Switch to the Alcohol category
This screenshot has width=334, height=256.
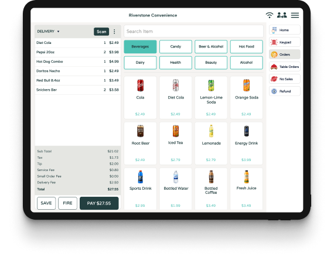(x=247, y=63)
